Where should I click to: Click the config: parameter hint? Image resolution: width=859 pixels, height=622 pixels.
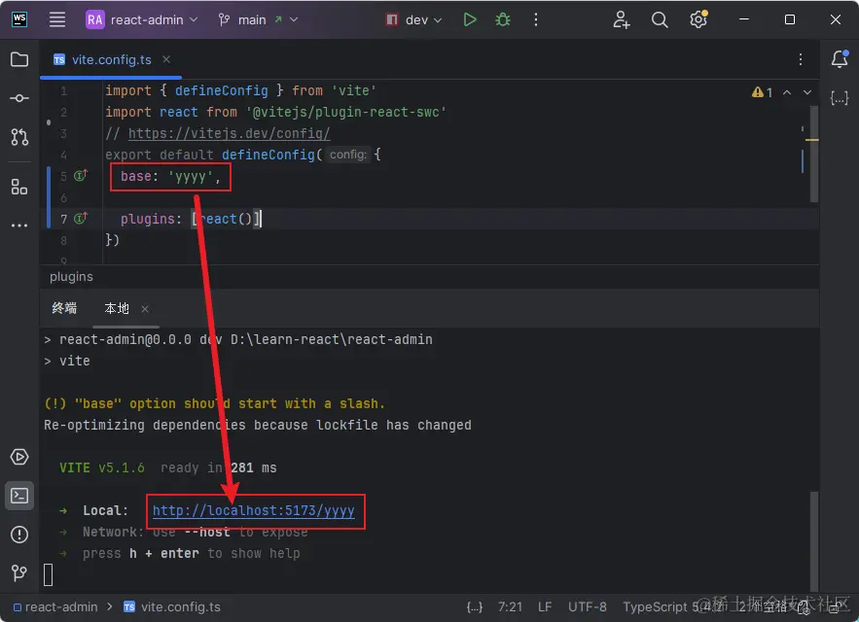[x=348, y=155]
